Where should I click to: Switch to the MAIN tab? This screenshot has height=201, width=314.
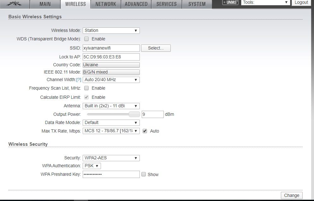45,4
